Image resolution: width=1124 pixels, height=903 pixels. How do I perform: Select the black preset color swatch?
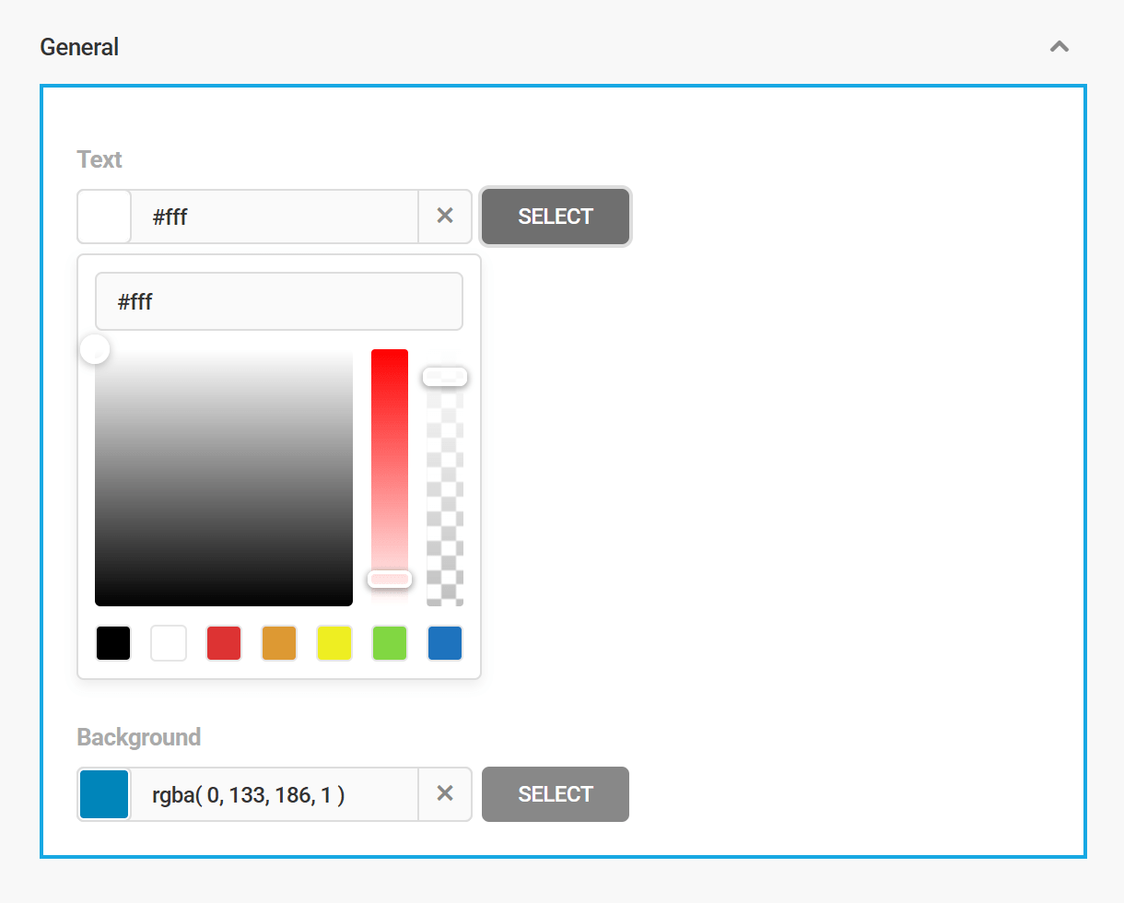pos(112,643)
